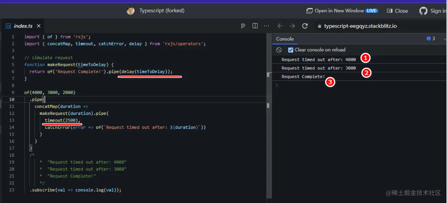Click the GitHub logo next to Sign in
448x203 pixels.
tap(423, 11)
